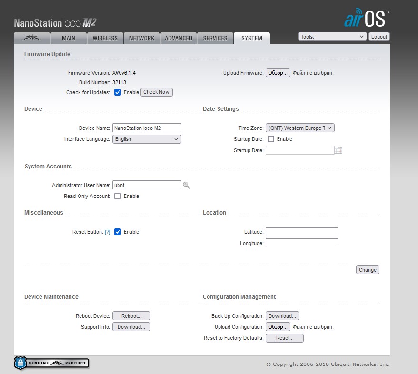Open the Tools dropdown
This screenshot has height=374, width=418.
(x=332, y=37)
